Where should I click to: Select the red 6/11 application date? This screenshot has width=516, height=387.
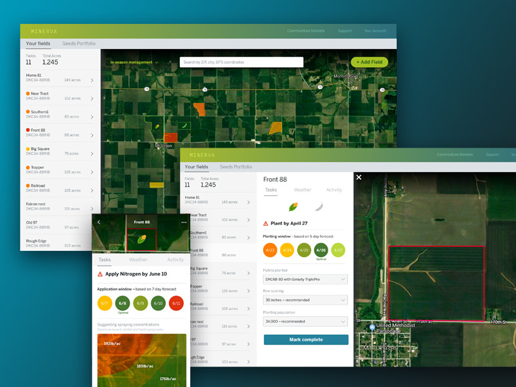tap(175, 303)
